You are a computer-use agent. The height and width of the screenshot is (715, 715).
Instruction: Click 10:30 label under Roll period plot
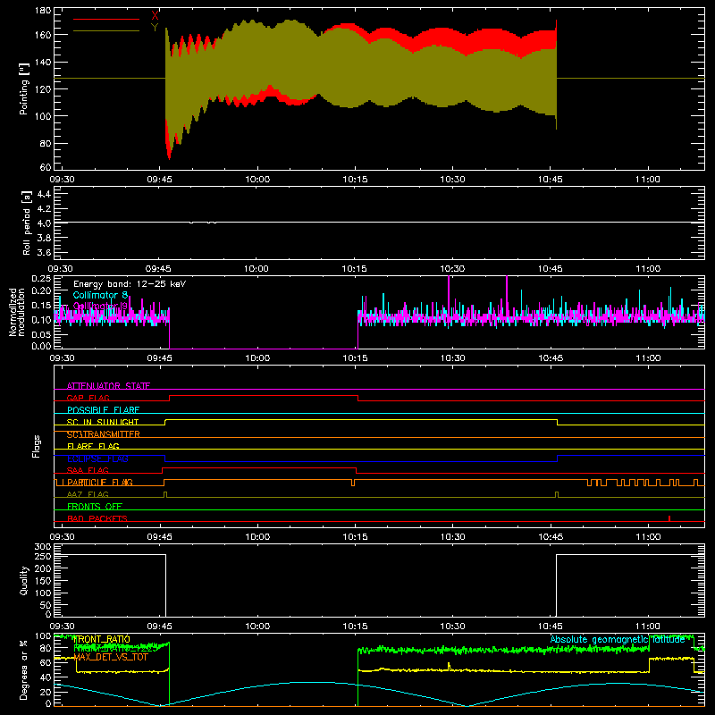[x=452, y=269]
